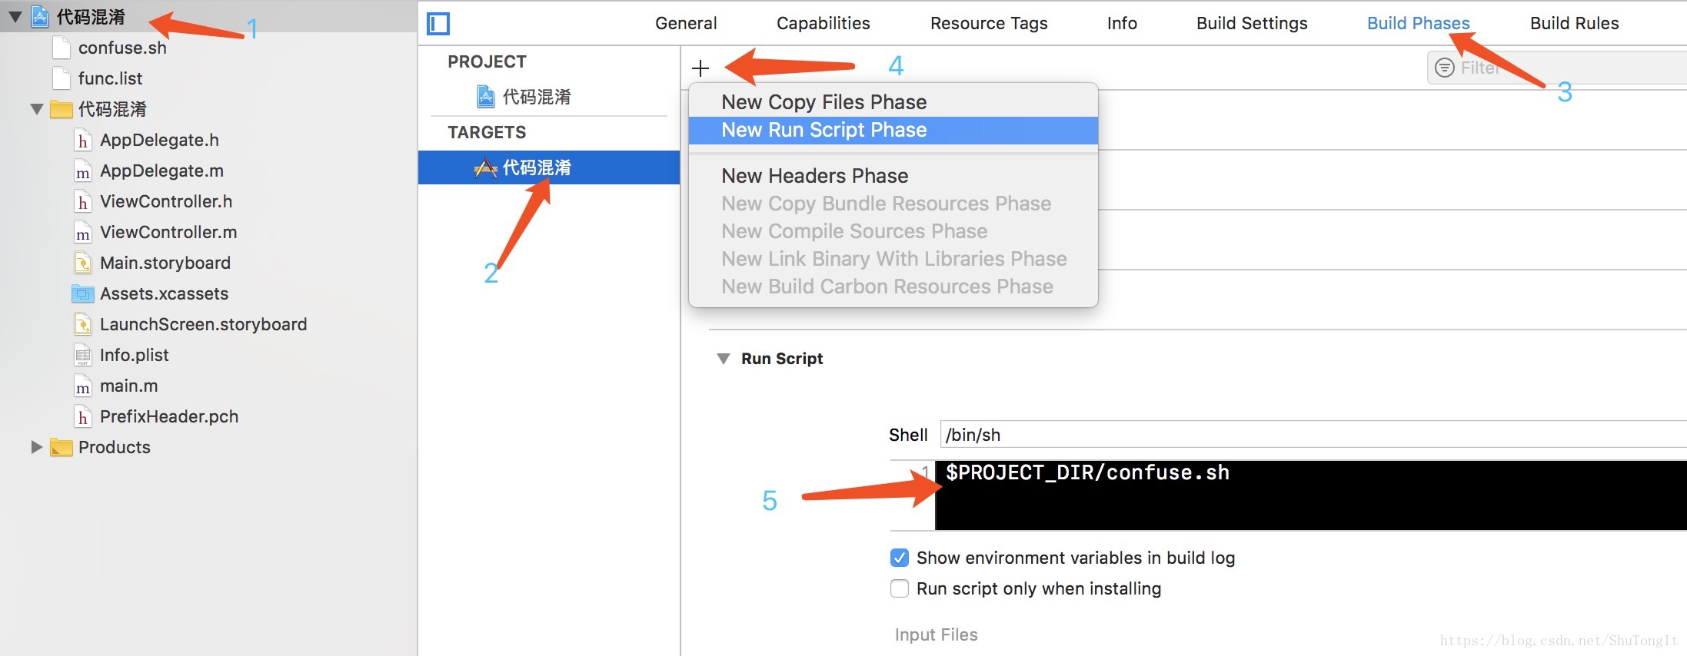Enable Run script only when installing
Viewport: 1687px width, 656px height.
[900, 588]
